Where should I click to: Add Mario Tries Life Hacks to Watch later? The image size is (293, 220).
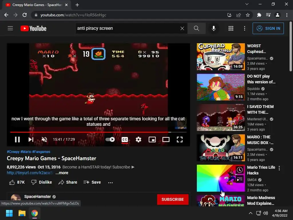tap(240, 170)
